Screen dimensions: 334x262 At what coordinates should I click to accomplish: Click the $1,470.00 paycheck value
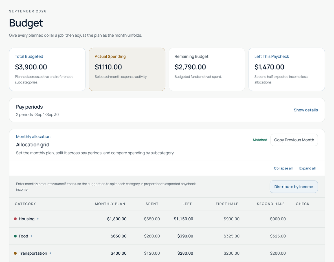pyautogui.click(x=269, y=67)
